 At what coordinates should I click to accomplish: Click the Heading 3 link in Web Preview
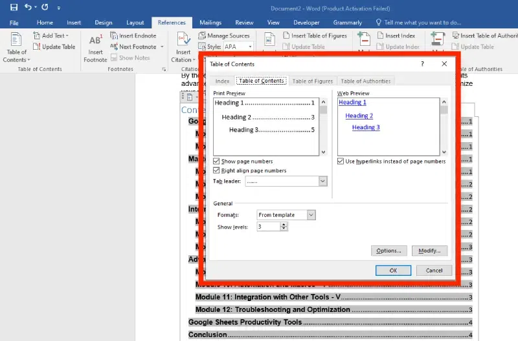366,127
